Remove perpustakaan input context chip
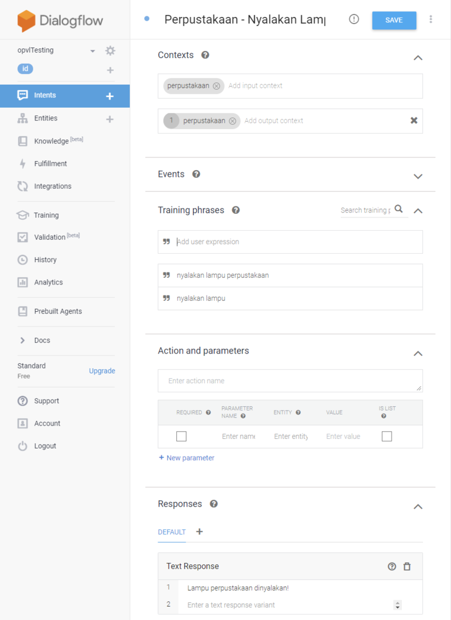451x620 pixels. (216, 86)
